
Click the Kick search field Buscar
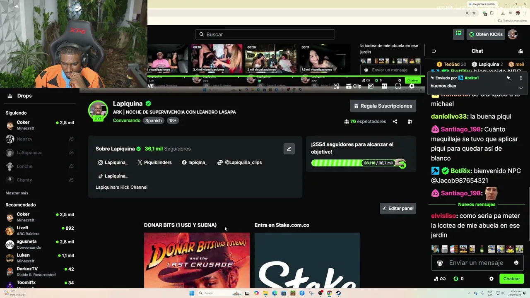coord(265,34)
